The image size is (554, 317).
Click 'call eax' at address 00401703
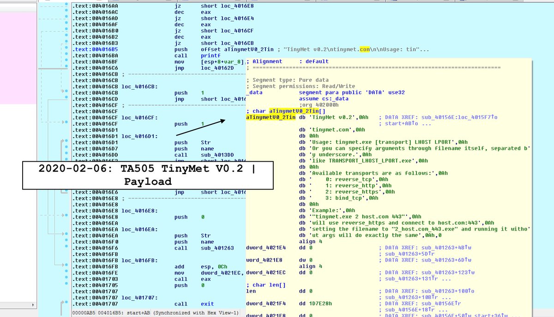[x=193, y=279]
